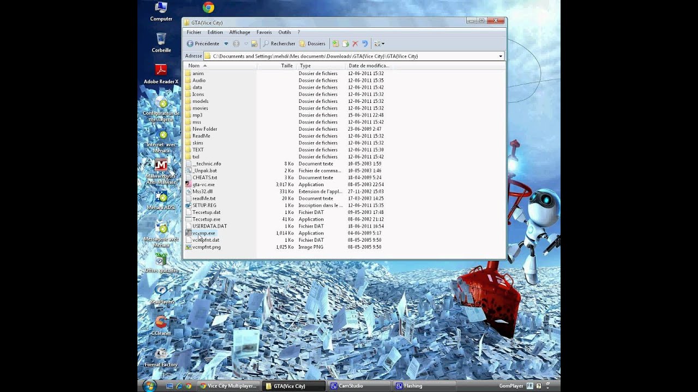Open the Favoris menu
The height and width of the screenshot is (392, 698).
coord(264,32)
